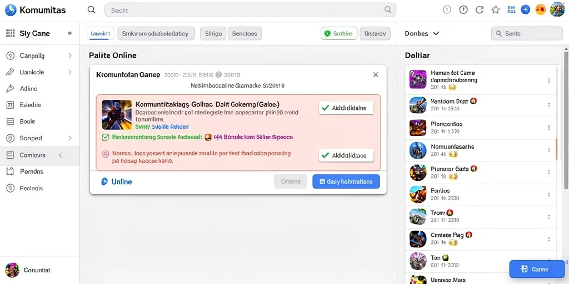Toggle the green checkbox before Pankenomintaorg
569x284 pixels.
click(106, 138)
